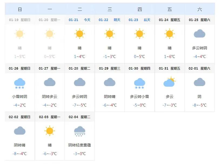Select the 日 weekday column header
This screenshot has width=219, height=164.
[20, 9]
